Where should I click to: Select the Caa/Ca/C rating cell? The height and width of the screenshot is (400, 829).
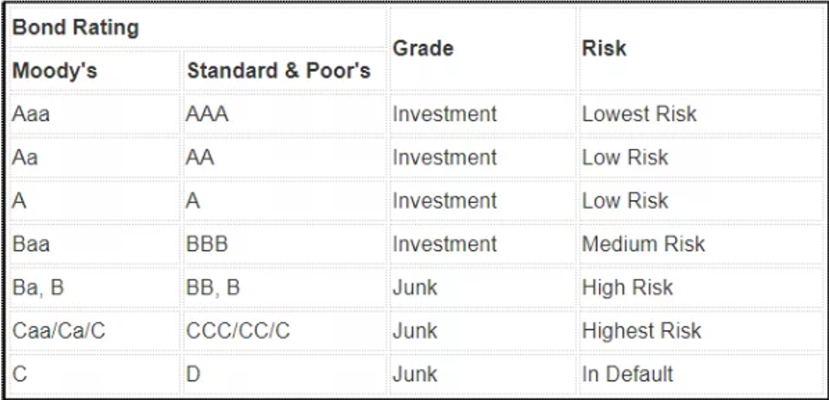coord(59,331)
